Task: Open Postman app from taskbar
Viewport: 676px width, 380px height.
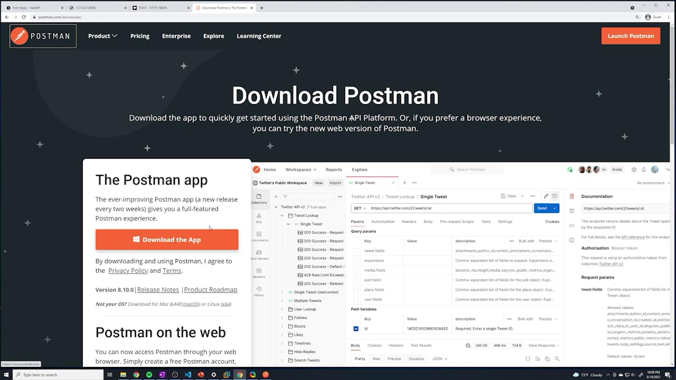Action: pyautogui.click(x=265, y=375)
